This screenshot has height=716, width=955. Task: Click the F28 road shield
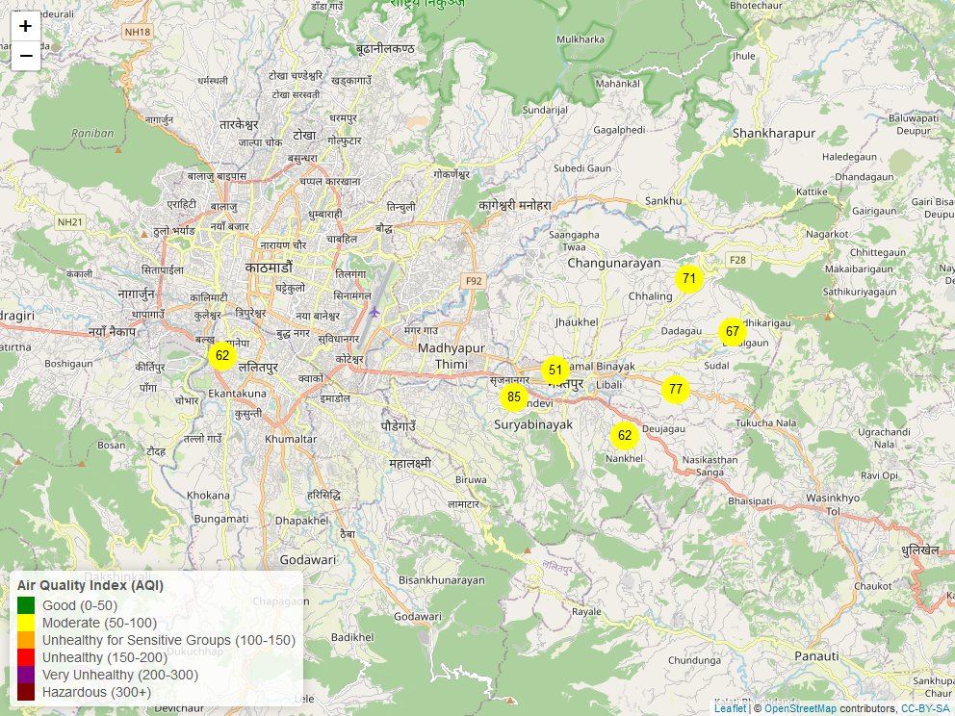737,260
